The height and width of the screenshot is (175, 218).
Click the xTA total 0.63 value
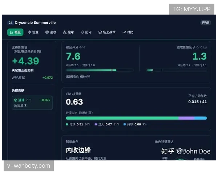(x=74, y=102)
